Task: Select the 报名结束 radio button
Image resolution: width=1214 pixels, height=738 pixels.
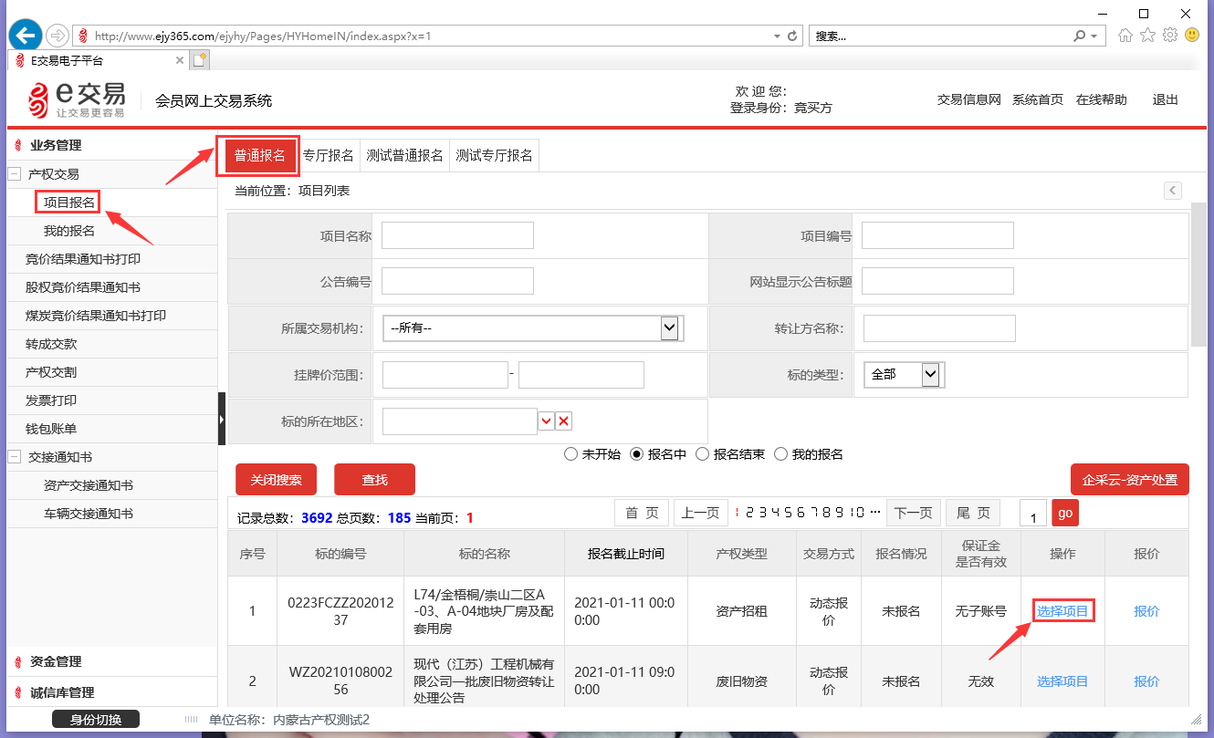Action: [x=703, y=454]
